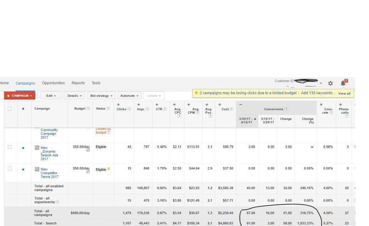
Task: Open the notifications bell icon
Action: coord(343,83)
